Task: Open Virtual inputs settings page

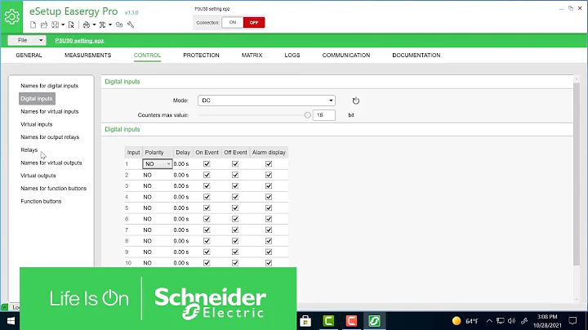Action: click(37, 124)
